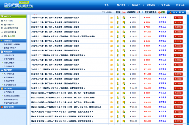Image resolution: width=189 pixels, height=125 pixels.
Task: Collapse the 安全管理 sidebar section
Action: pos(13,88)
